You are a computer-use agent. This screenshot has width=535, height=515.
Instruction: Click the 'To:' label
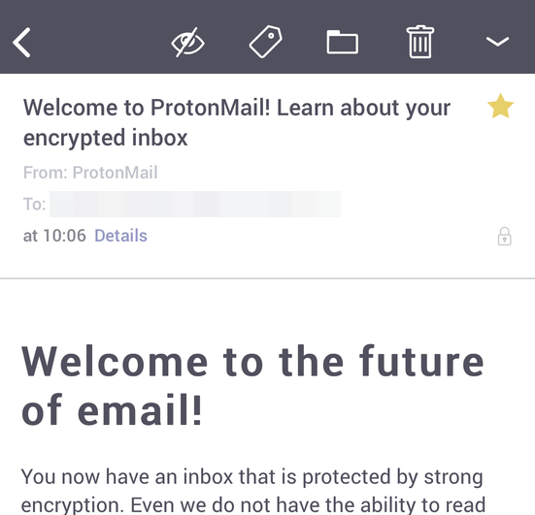(x=34, y=205)
